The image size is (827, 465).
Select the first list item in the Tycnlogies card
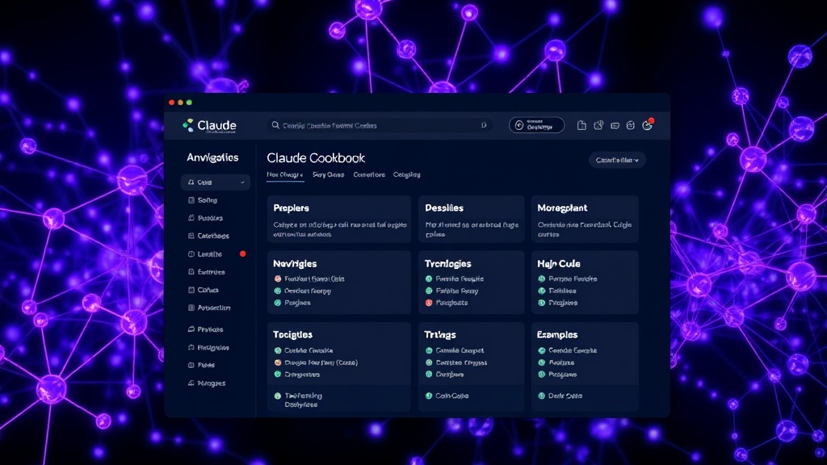pos(455,279)
